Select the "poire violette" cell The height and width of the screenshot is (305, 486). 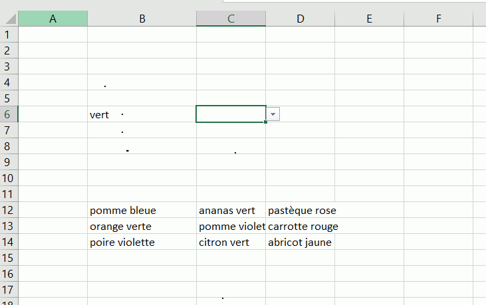(142, 243)
